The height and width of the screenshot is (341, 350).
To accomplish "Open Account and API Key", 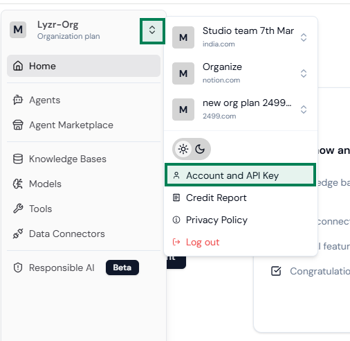I will [240, 175].
